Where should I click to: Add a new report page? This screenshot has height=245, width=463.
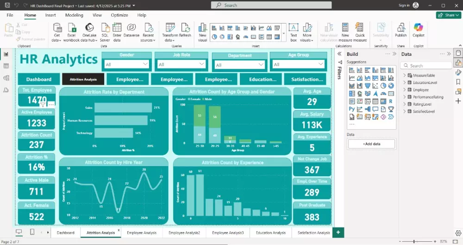tap(338, 233)
